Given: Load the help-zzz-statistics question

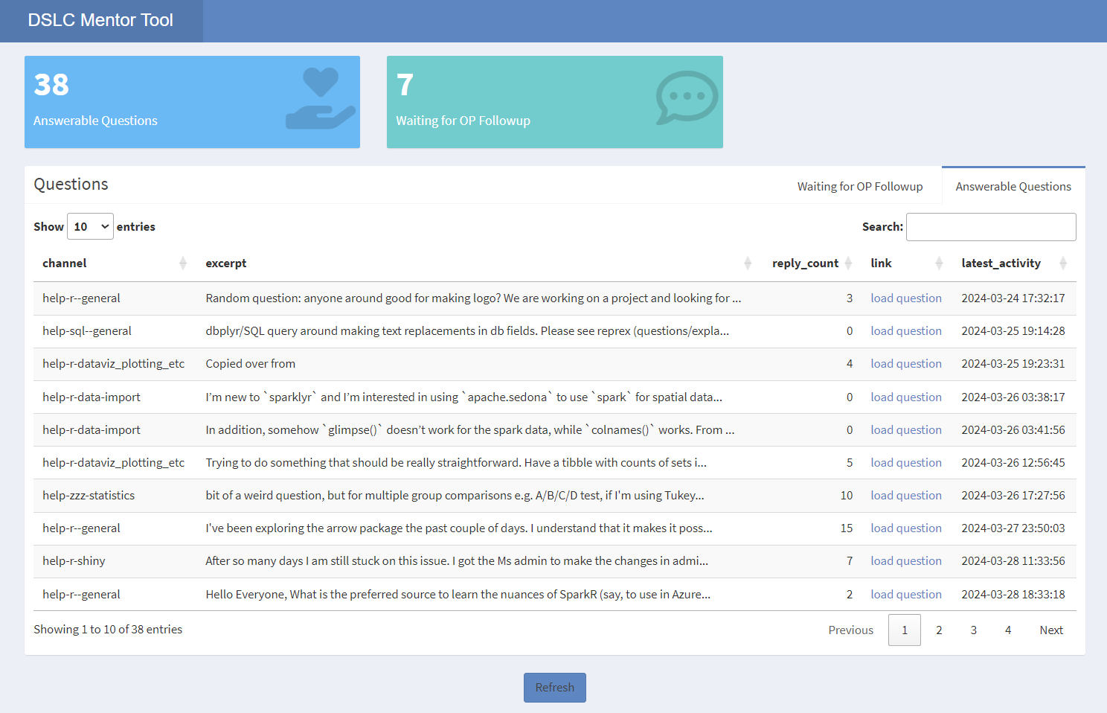Looking at the screenshot, I should (905, 496).
